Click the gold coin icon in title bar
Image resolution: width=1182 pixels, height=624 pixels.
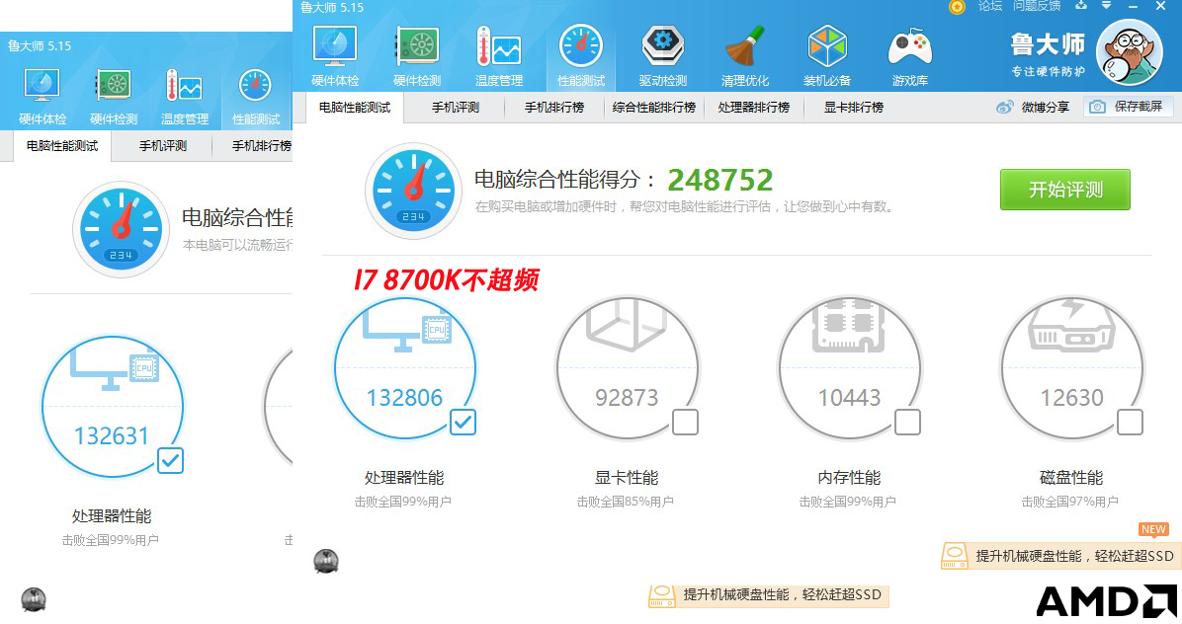tap(957, 7)
